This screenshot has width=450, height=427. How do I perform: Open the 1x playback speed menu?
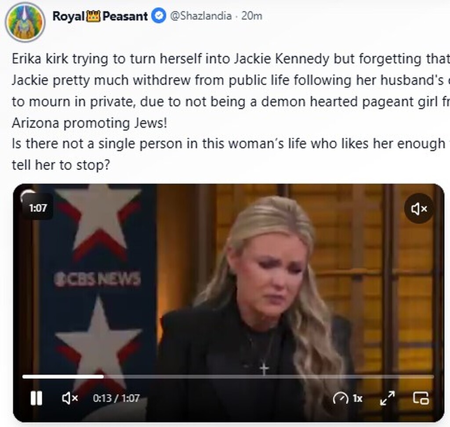(348, 398)
